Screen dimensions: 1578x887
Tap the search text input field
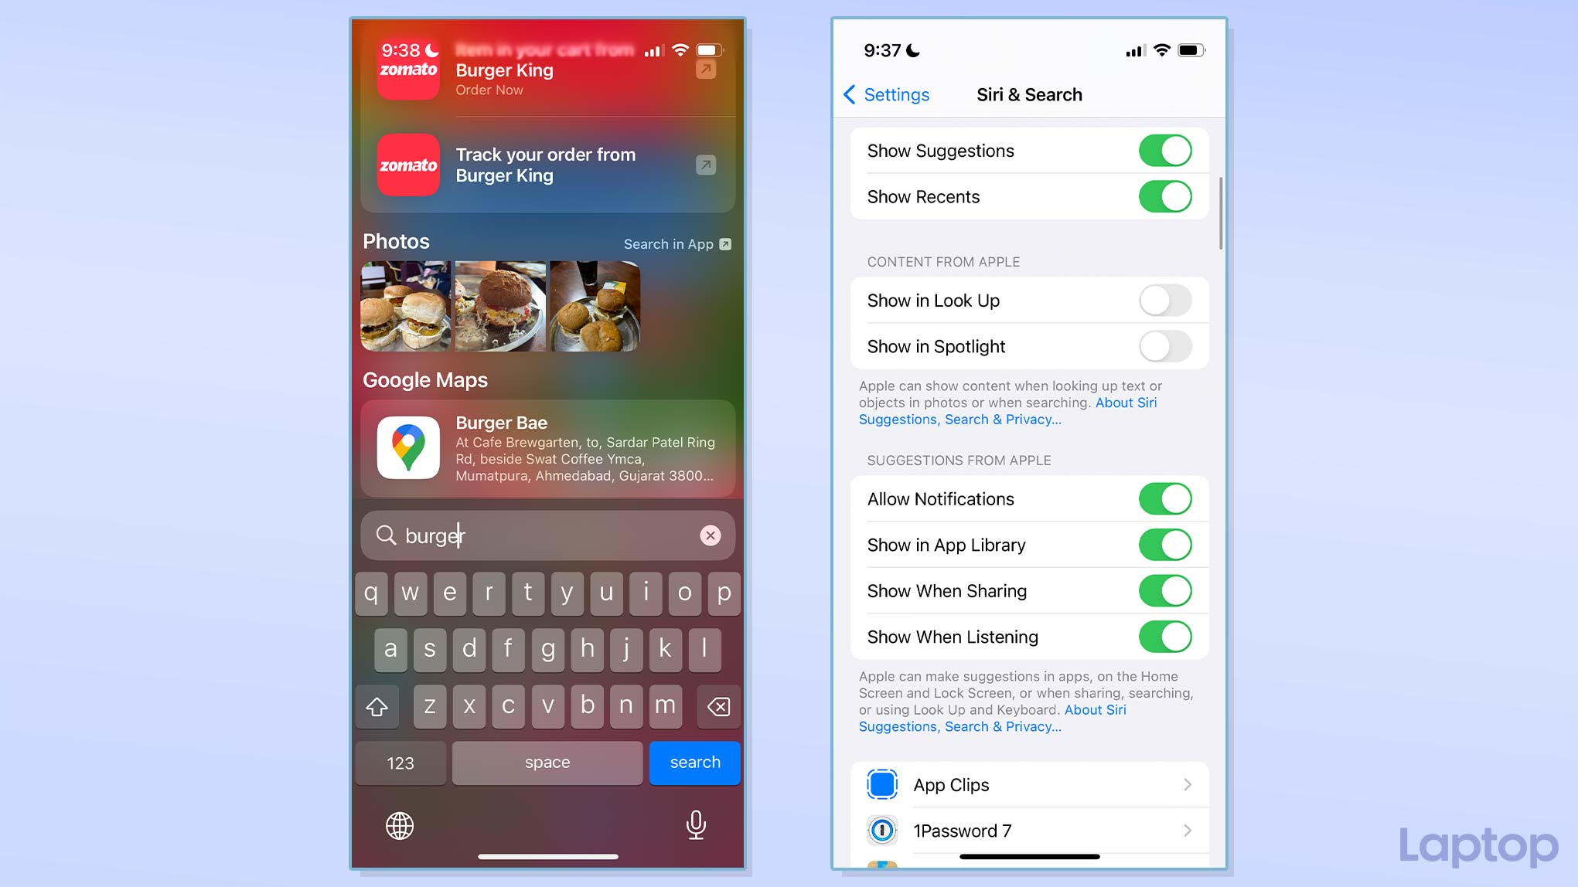pyautogui.click(x=546, y=535)
